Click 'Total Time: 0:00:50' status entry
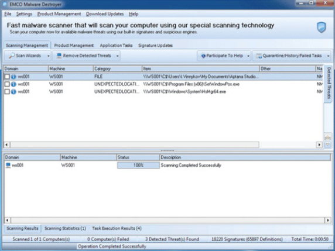 (x=310, y=239)
